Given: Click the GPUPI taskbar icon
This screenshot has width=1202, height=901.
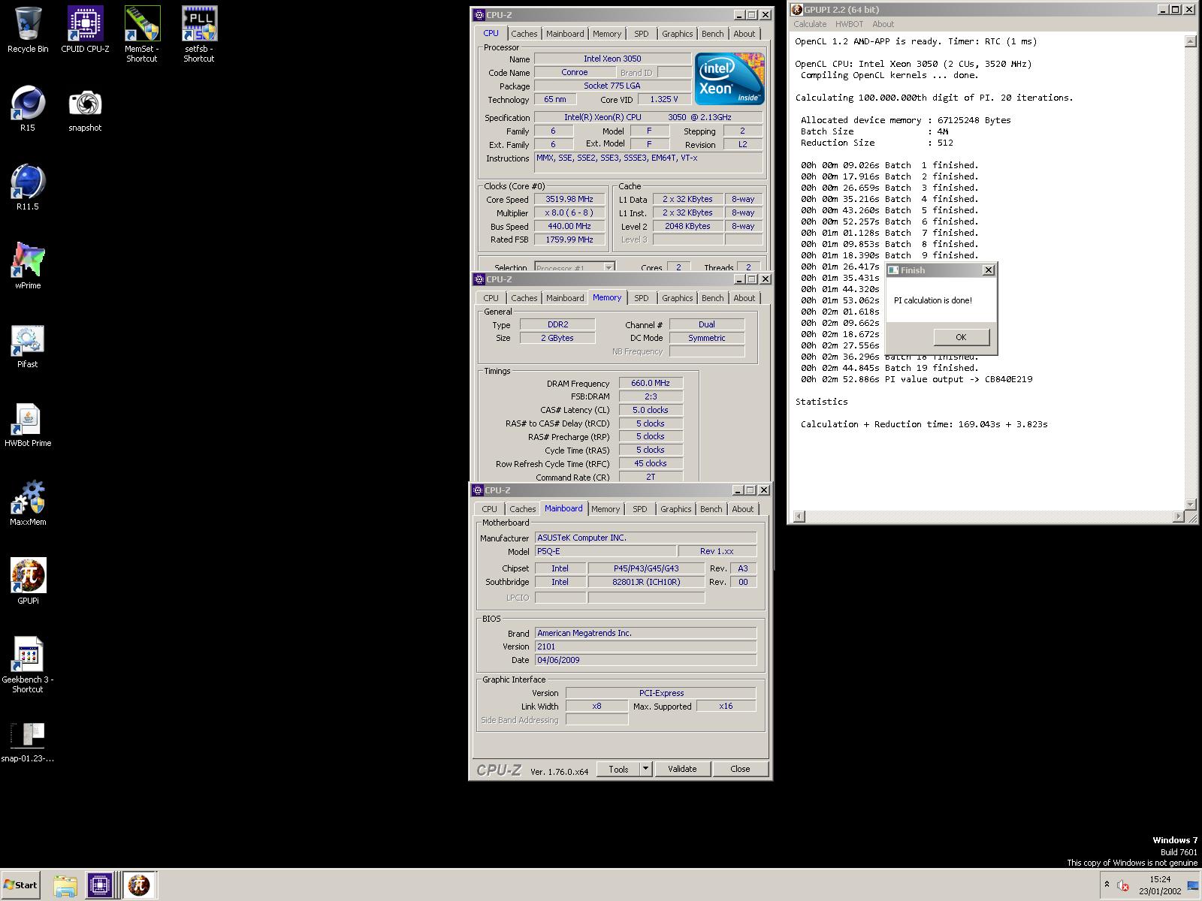Looking at the screenshot, I should pos(138,885).
